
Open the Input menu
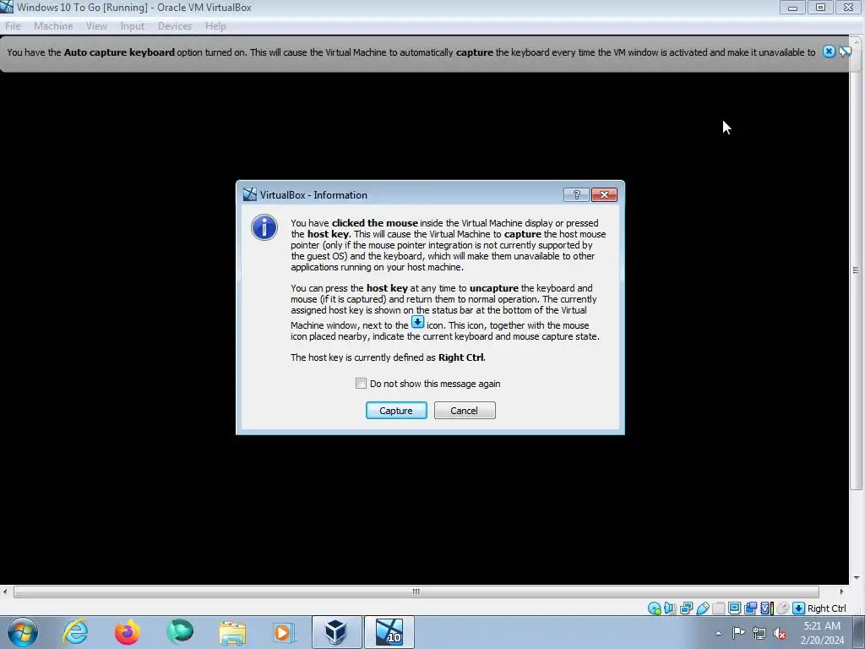point(133,26)
